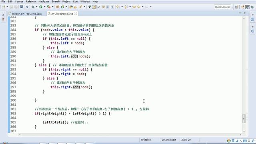Click the Quick Access search field
Viewport: 256px width, 144px height.
(222, 7)
